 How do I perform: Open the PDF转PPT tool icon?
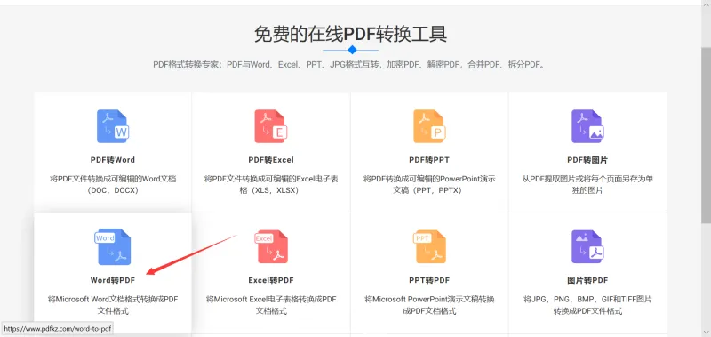pos(429,126)
